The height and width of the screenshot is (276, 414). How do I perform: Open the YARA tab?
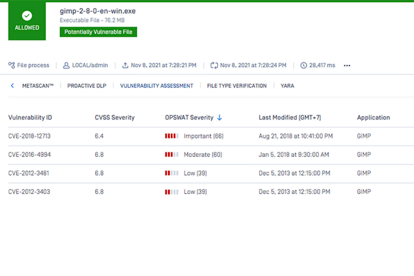coord(287,86)
